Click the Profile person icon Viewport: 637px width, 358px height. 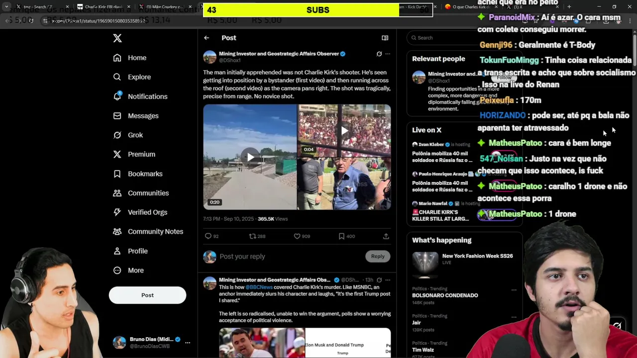[x=117, y=251]
